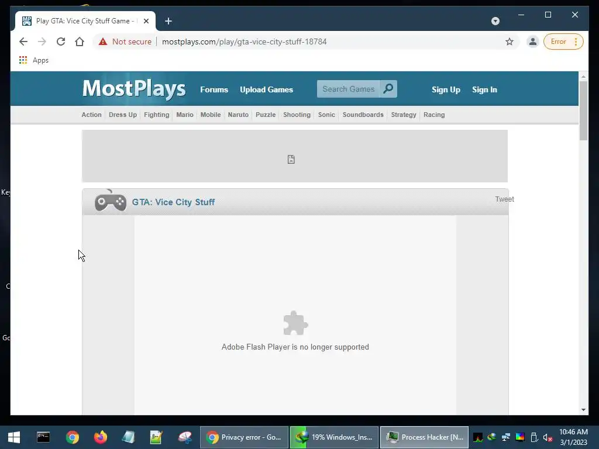Open the tab search dropdown arrow
599x449 pixels.
click(x=495, y=21)
